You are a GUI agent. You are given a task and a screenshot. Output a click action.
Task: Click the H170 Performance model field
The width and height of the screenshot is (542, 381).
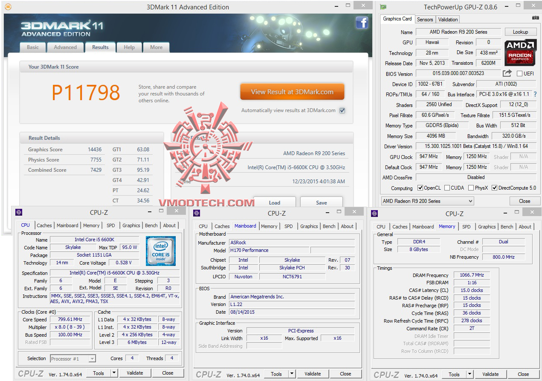pos(269,250)
